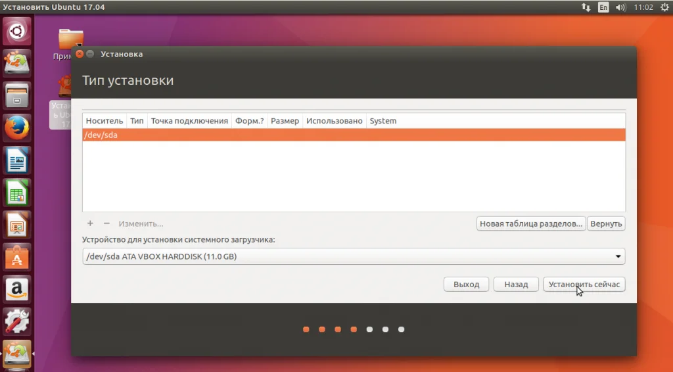Image resolution: width=673 pixels, height=372 pixels.
Task: Open bootloader device dropdown /dev/sda
Action: 354,256
